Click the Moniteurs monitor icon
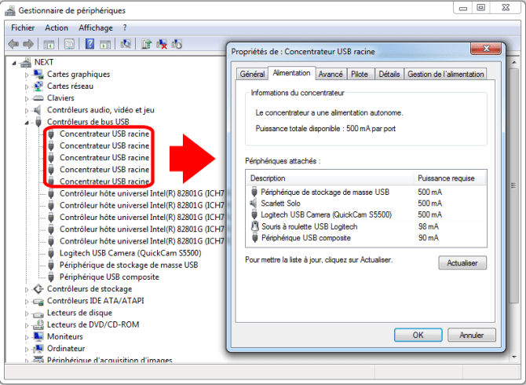Image resolution: width=526 pixels, height=385 pixels. click(38, 336)
